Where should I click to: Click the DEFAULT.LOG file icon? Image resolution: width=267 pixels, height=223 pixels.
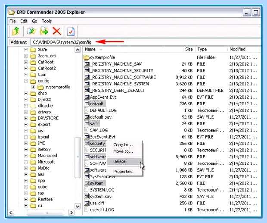click(87, 110)
